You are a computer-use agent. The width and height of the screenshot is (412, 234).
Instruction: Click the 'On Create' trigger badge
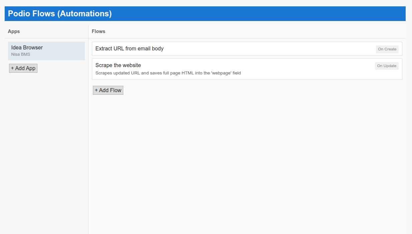[387, 49]
